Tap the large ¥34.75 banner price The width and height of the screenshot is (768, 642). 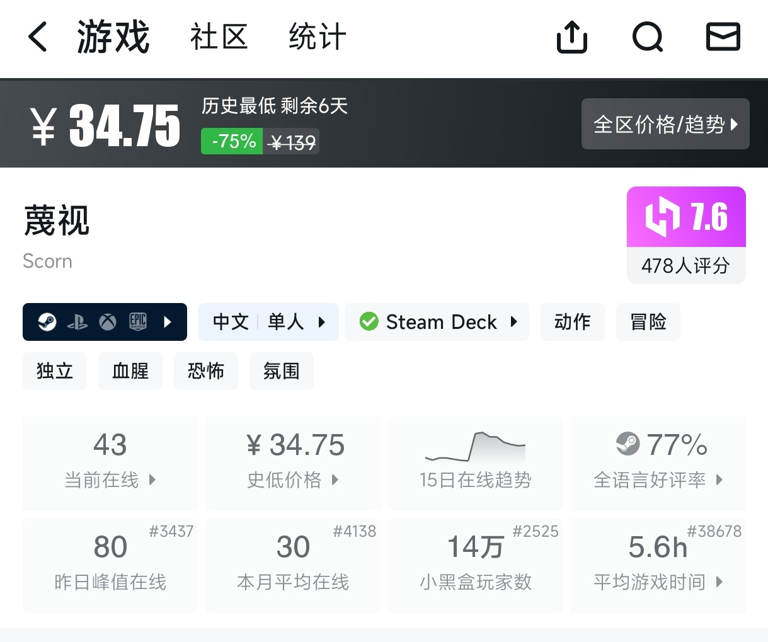106,126
